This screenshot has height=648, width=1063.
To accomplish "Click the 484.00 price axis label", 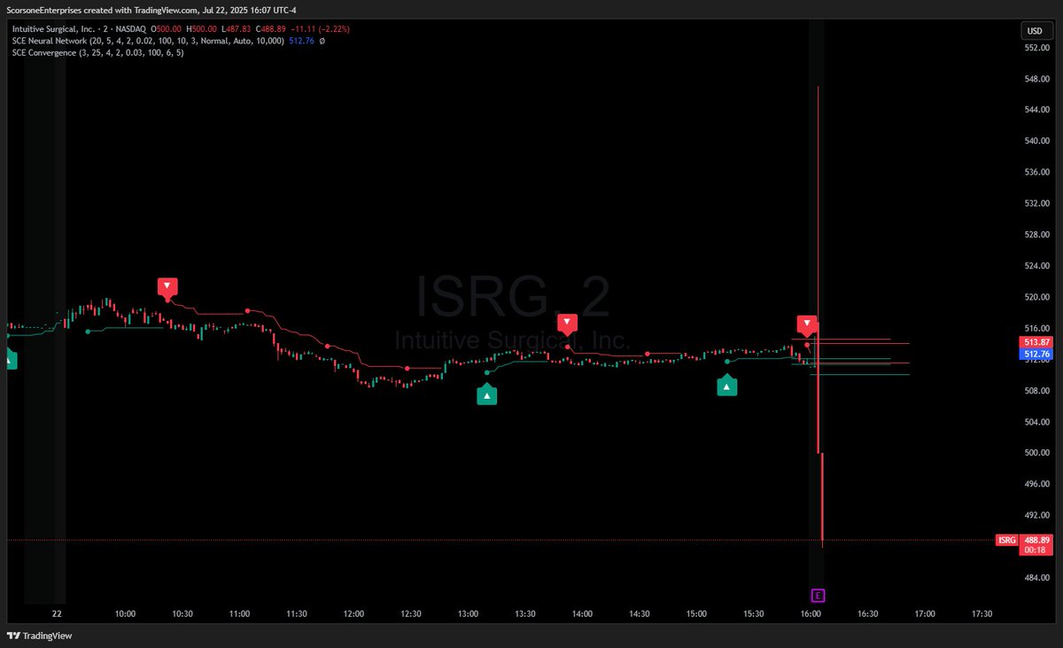I will click(x=1036, y=578).
